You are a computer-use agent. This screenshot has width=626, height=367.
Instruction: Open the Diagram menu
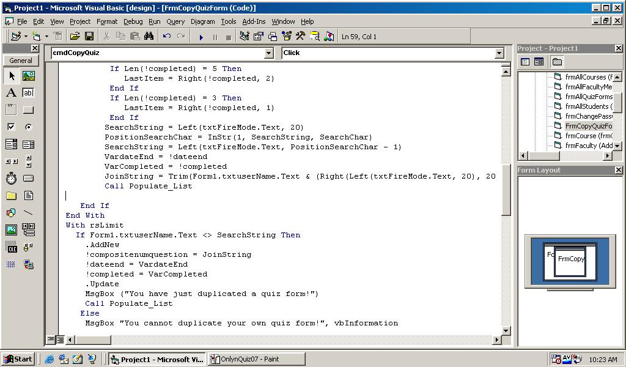(x=202, y=21)
